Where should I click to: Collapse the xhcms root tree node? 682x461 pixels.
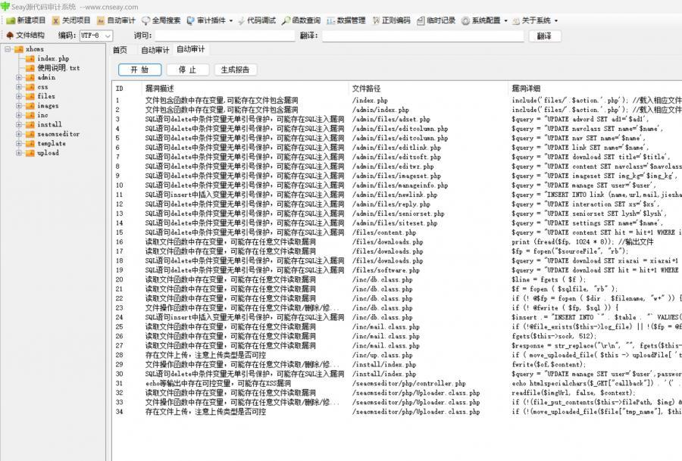(x=8, y=49)
